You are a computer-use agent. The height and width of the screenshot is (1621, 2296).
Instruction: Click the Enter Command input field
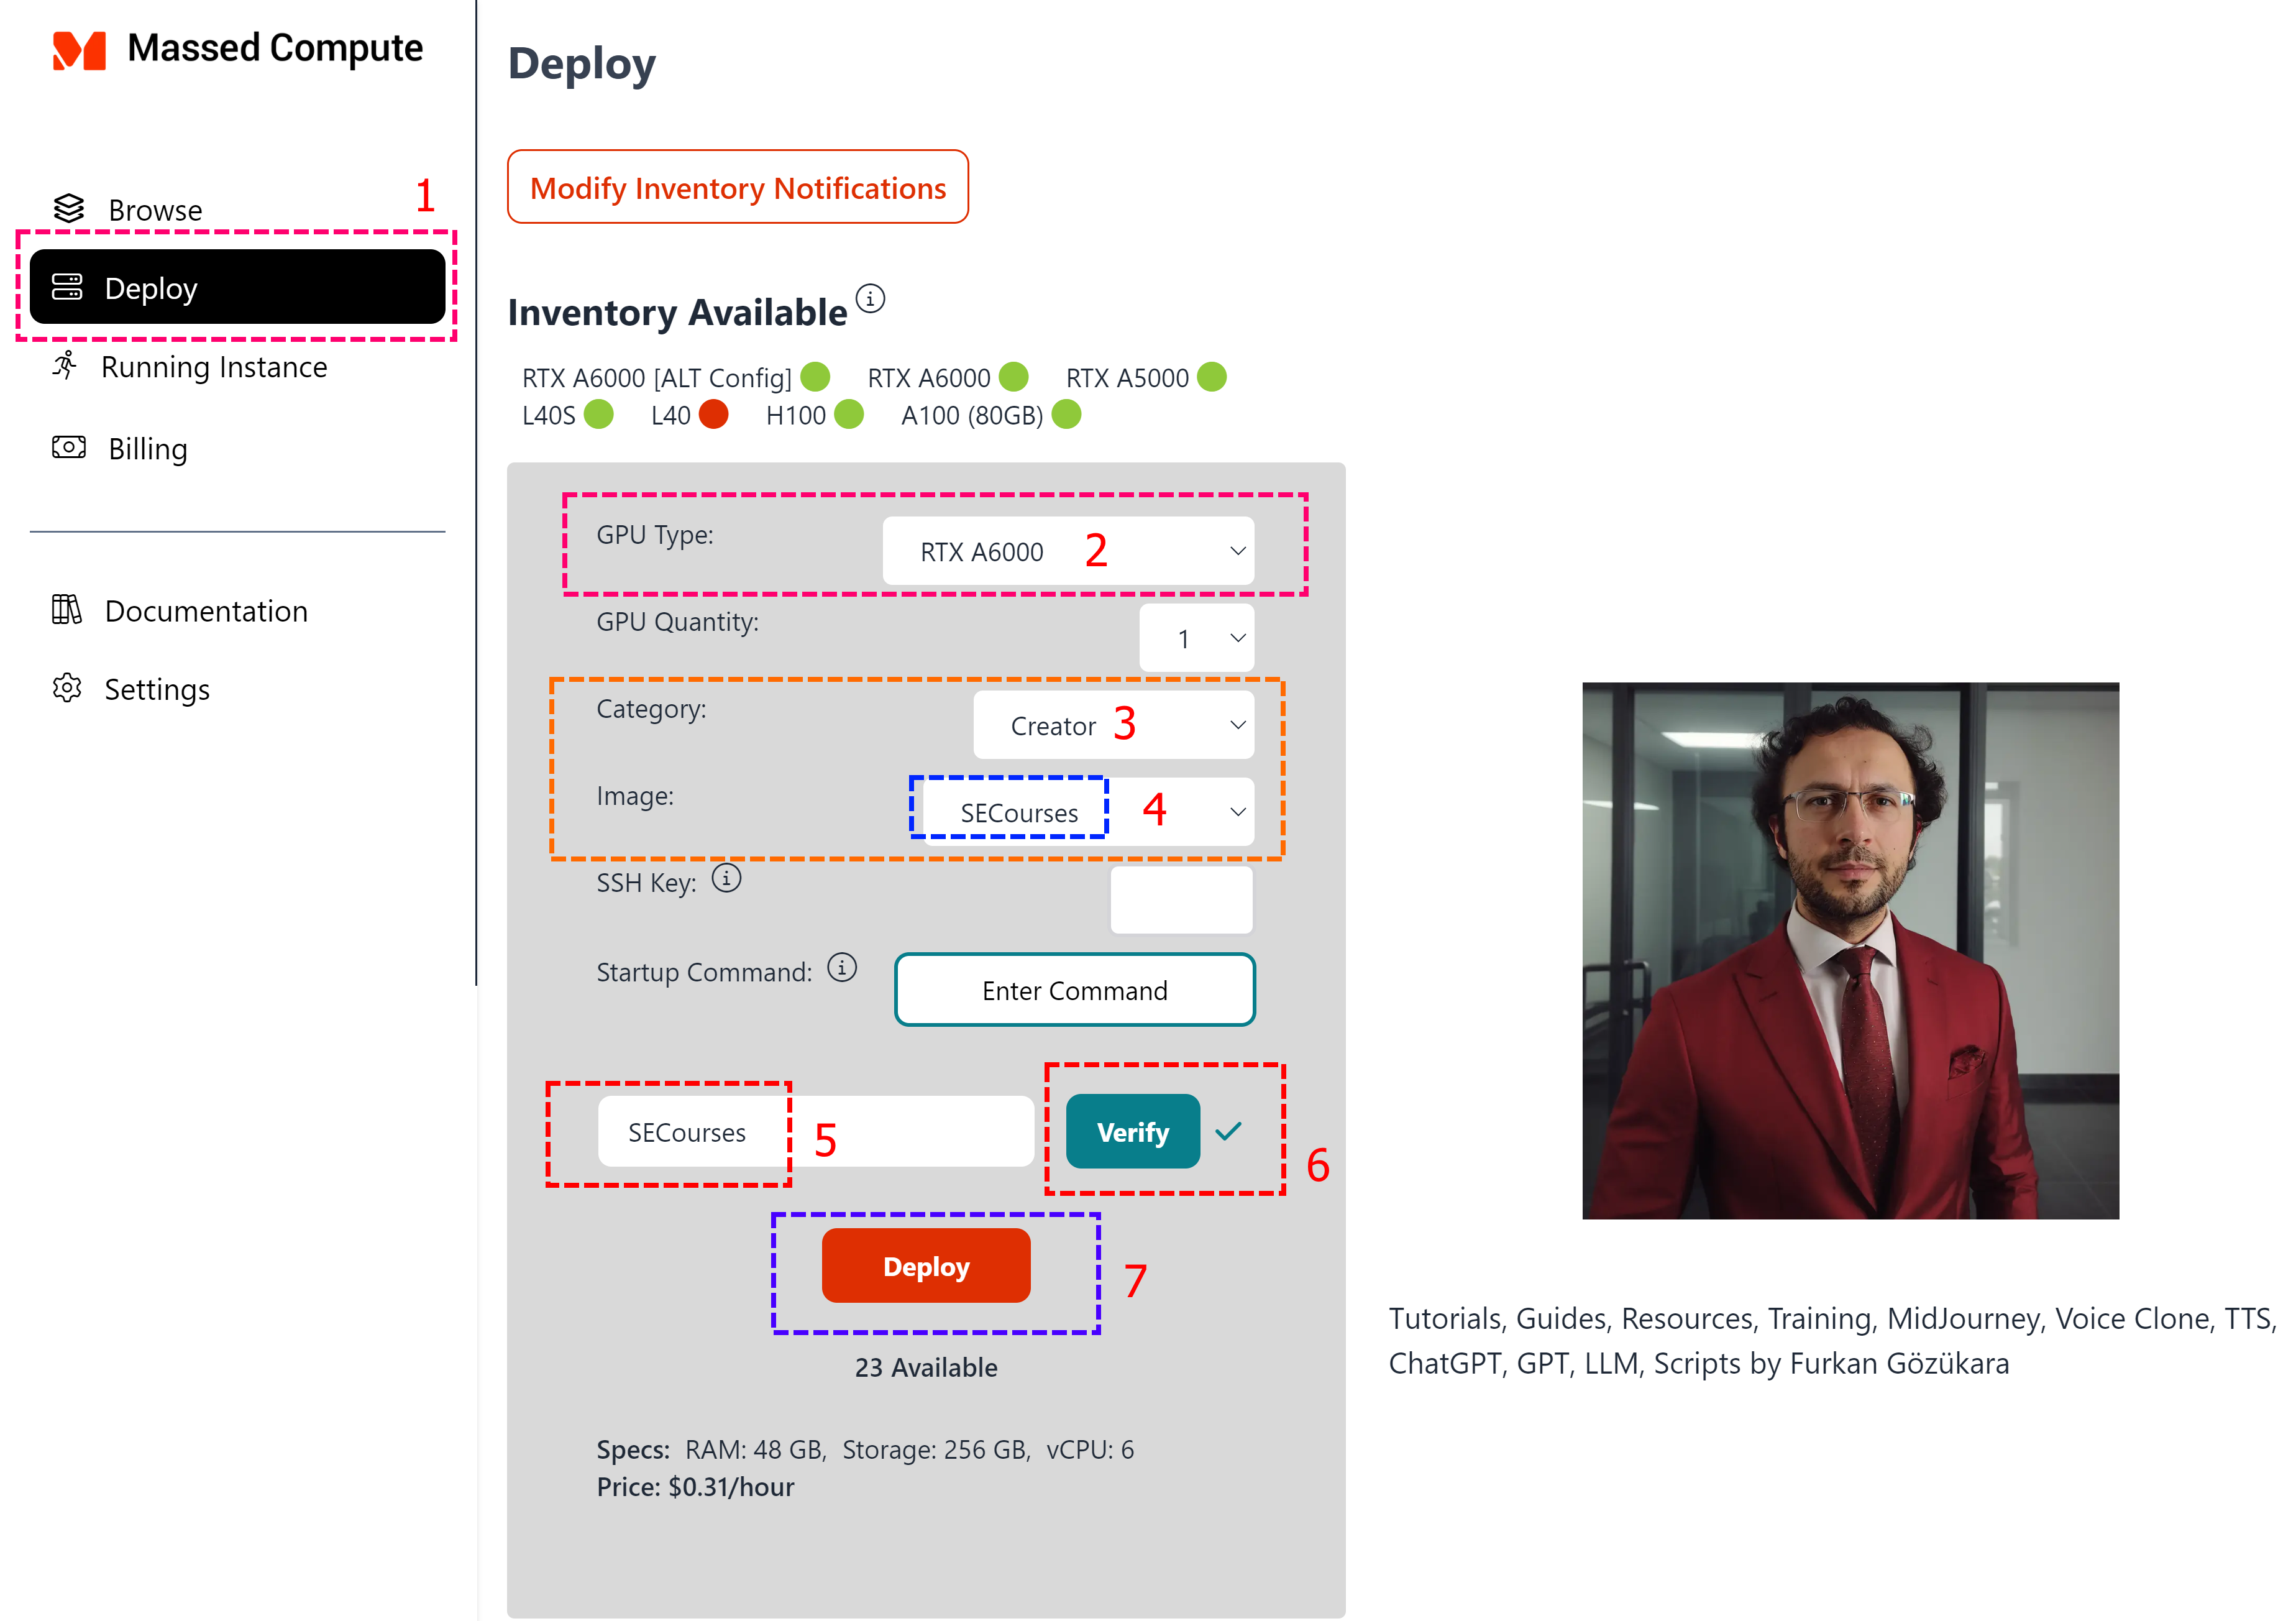point(1075,990)
